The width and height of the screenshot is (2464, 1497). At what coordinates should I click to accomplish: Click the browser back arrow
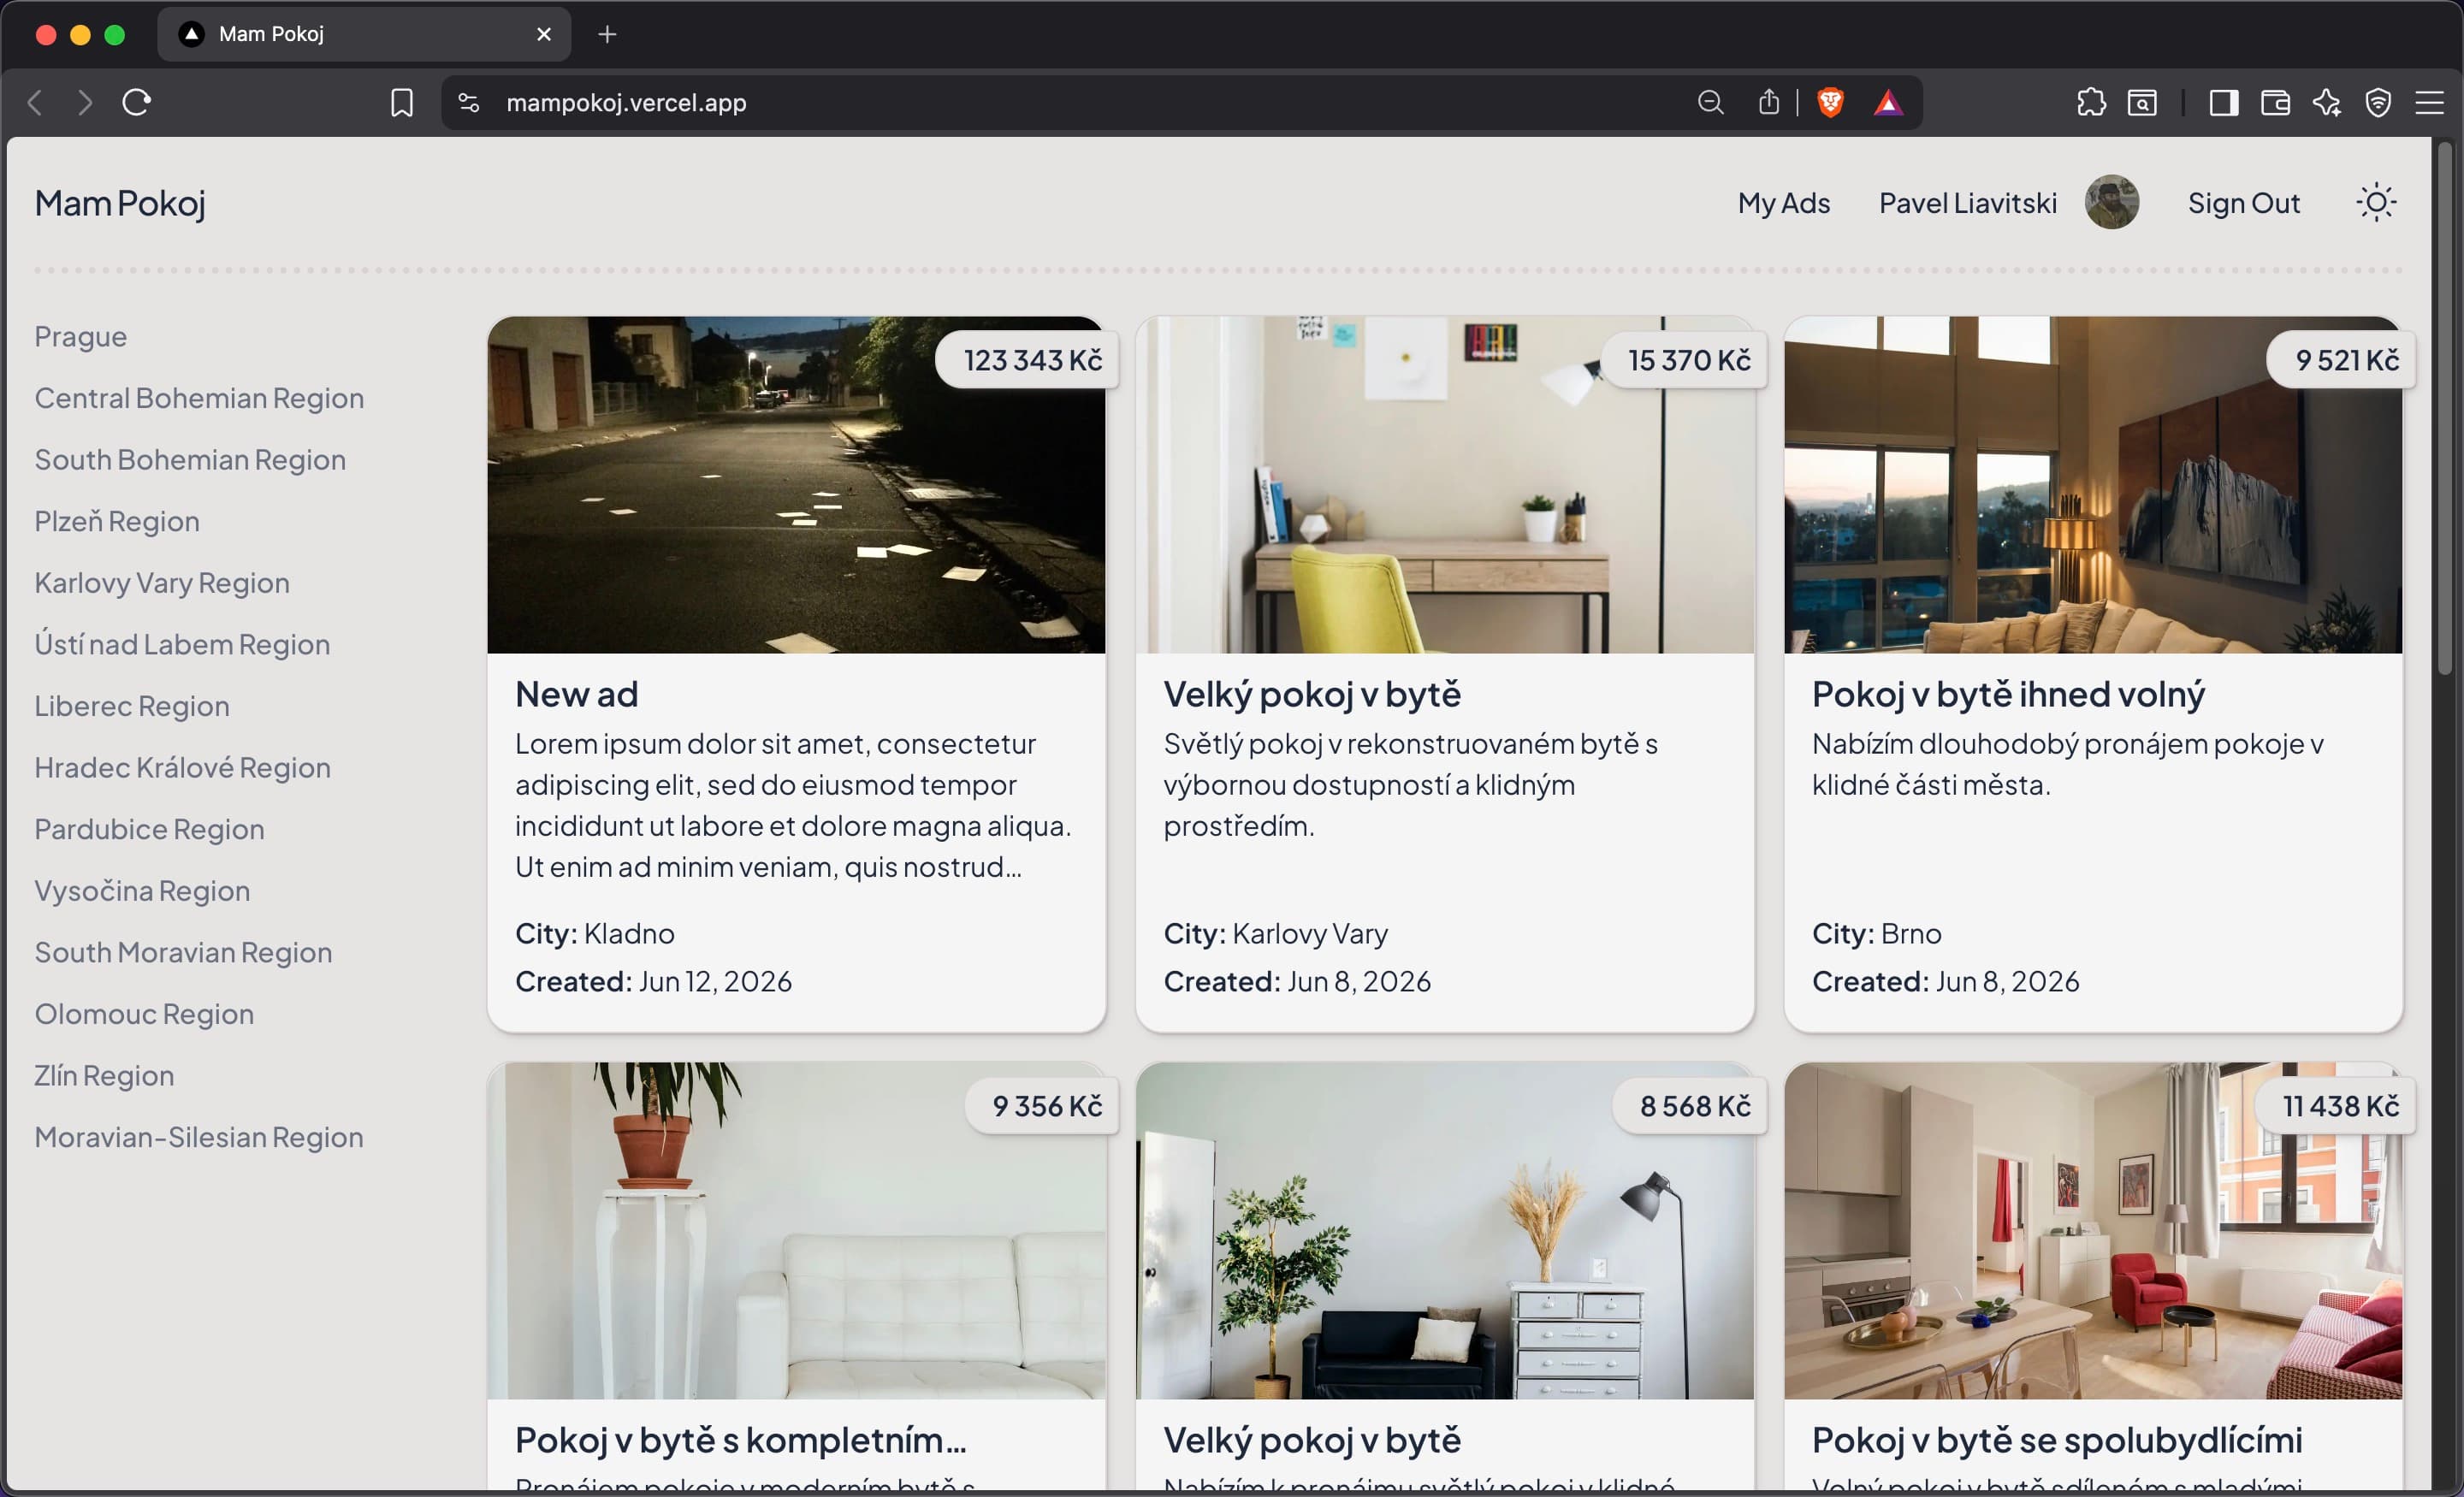pyautogui.click(x=36, y=102)
